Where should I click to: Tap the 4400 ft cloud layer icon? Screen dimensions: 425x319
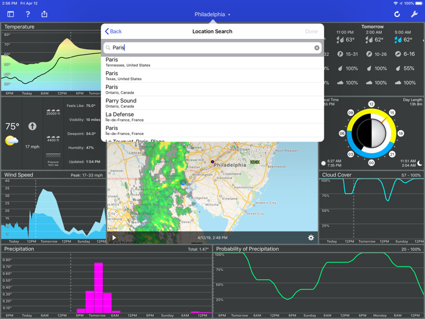coord(53,139)
